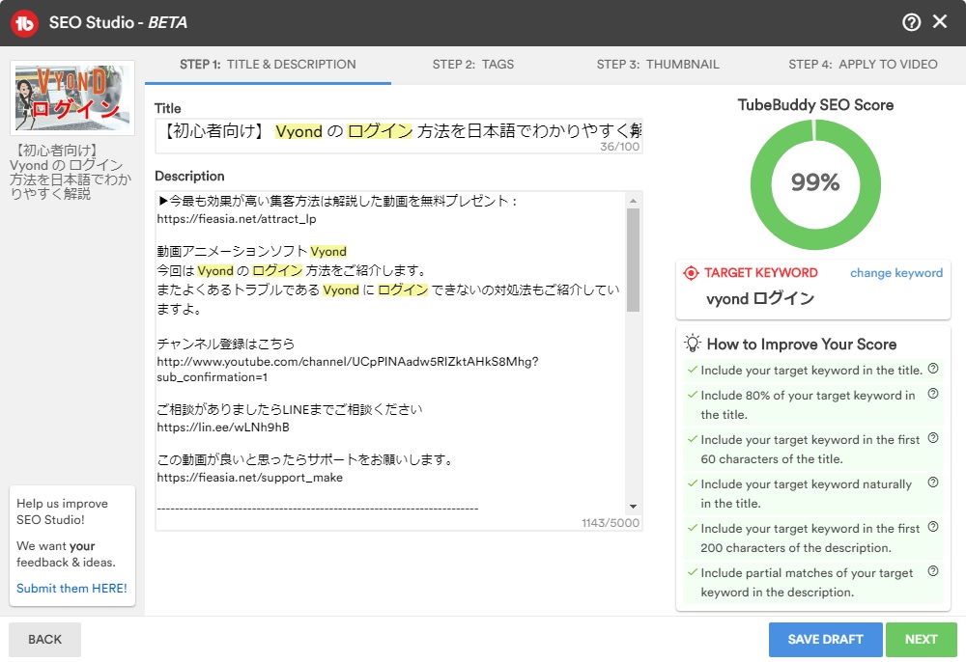Click the 'vyond ログイン' target keyword text

point(760,299)
